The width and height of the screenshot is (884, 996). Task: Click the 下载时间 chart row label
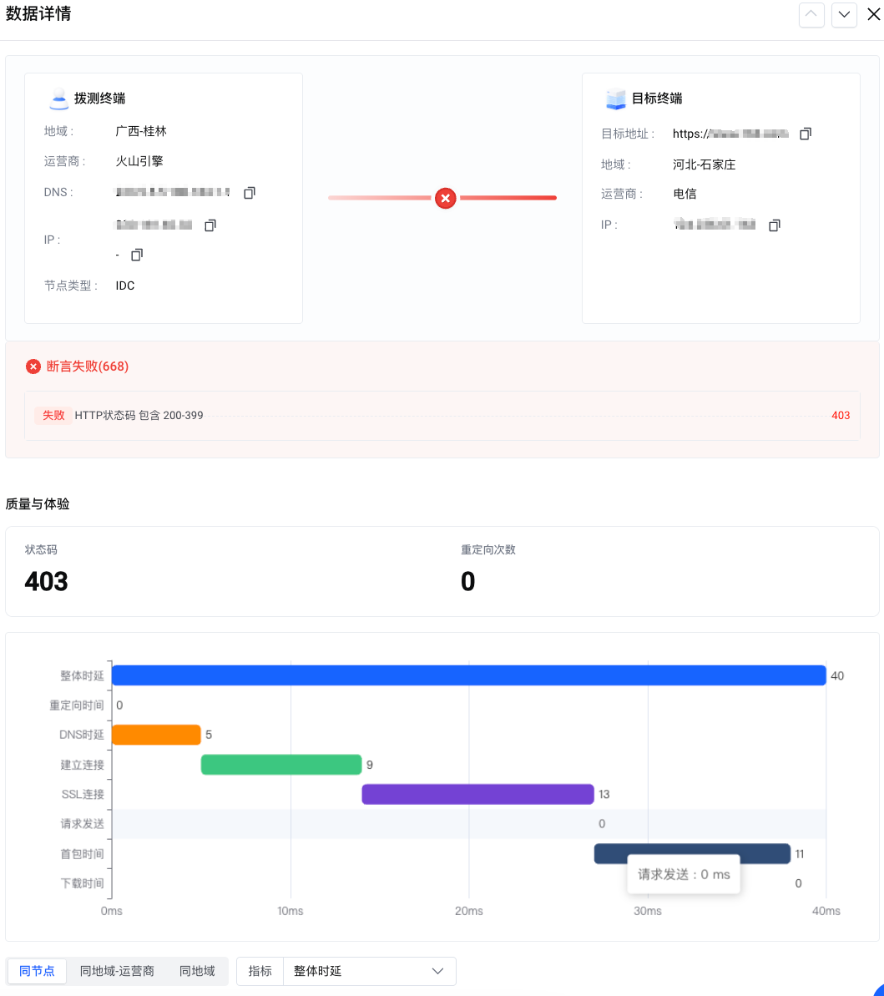(82, 883)
